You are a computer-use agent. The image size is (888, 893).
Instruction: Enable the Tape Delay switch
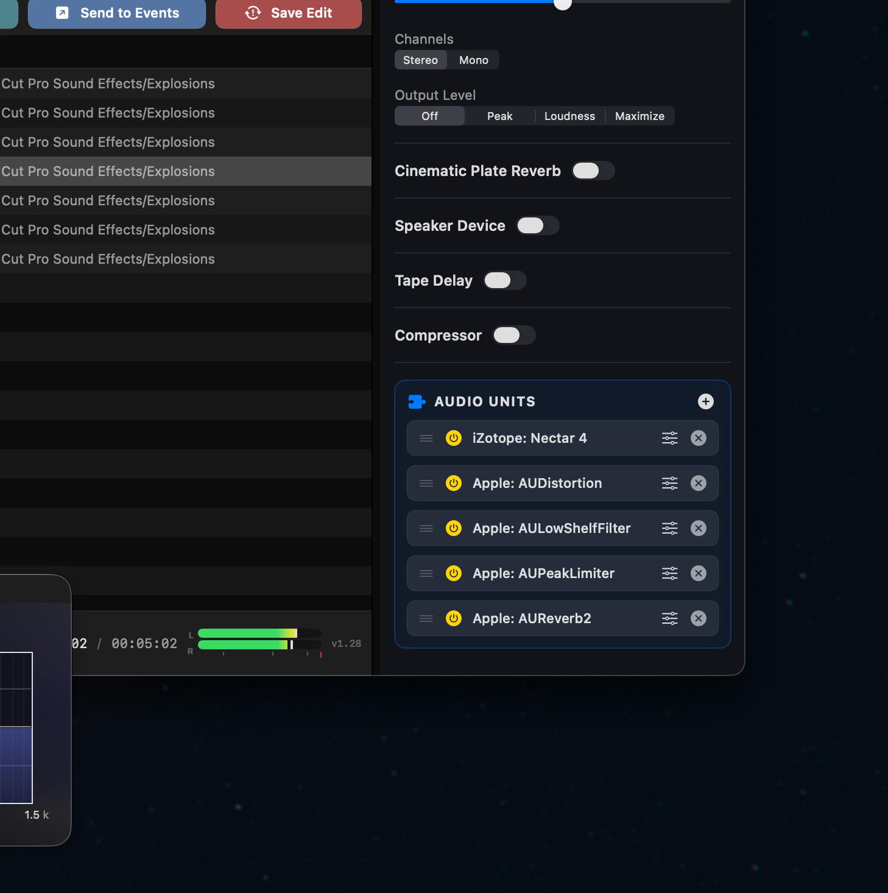click(x=505, y=280)
